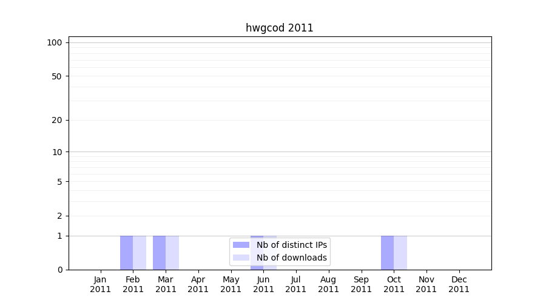Click the chart title 'hwgcod 2011'
Screen dimensions: 546x303
pos(279,28)
